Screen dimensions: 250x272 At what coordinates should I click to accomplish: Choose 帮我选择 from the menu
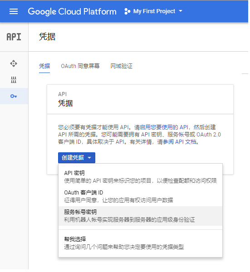click(x=141, y=243)
